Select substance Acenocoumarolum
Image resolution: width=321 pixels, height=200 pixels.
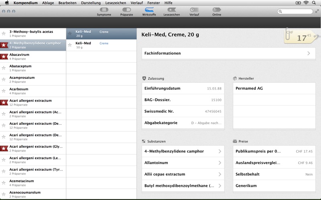(x=33, y=194)
